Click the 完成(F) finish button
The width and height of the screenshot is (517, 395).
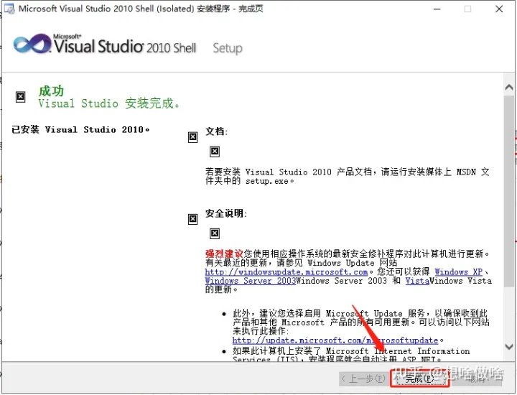(419, 378)
